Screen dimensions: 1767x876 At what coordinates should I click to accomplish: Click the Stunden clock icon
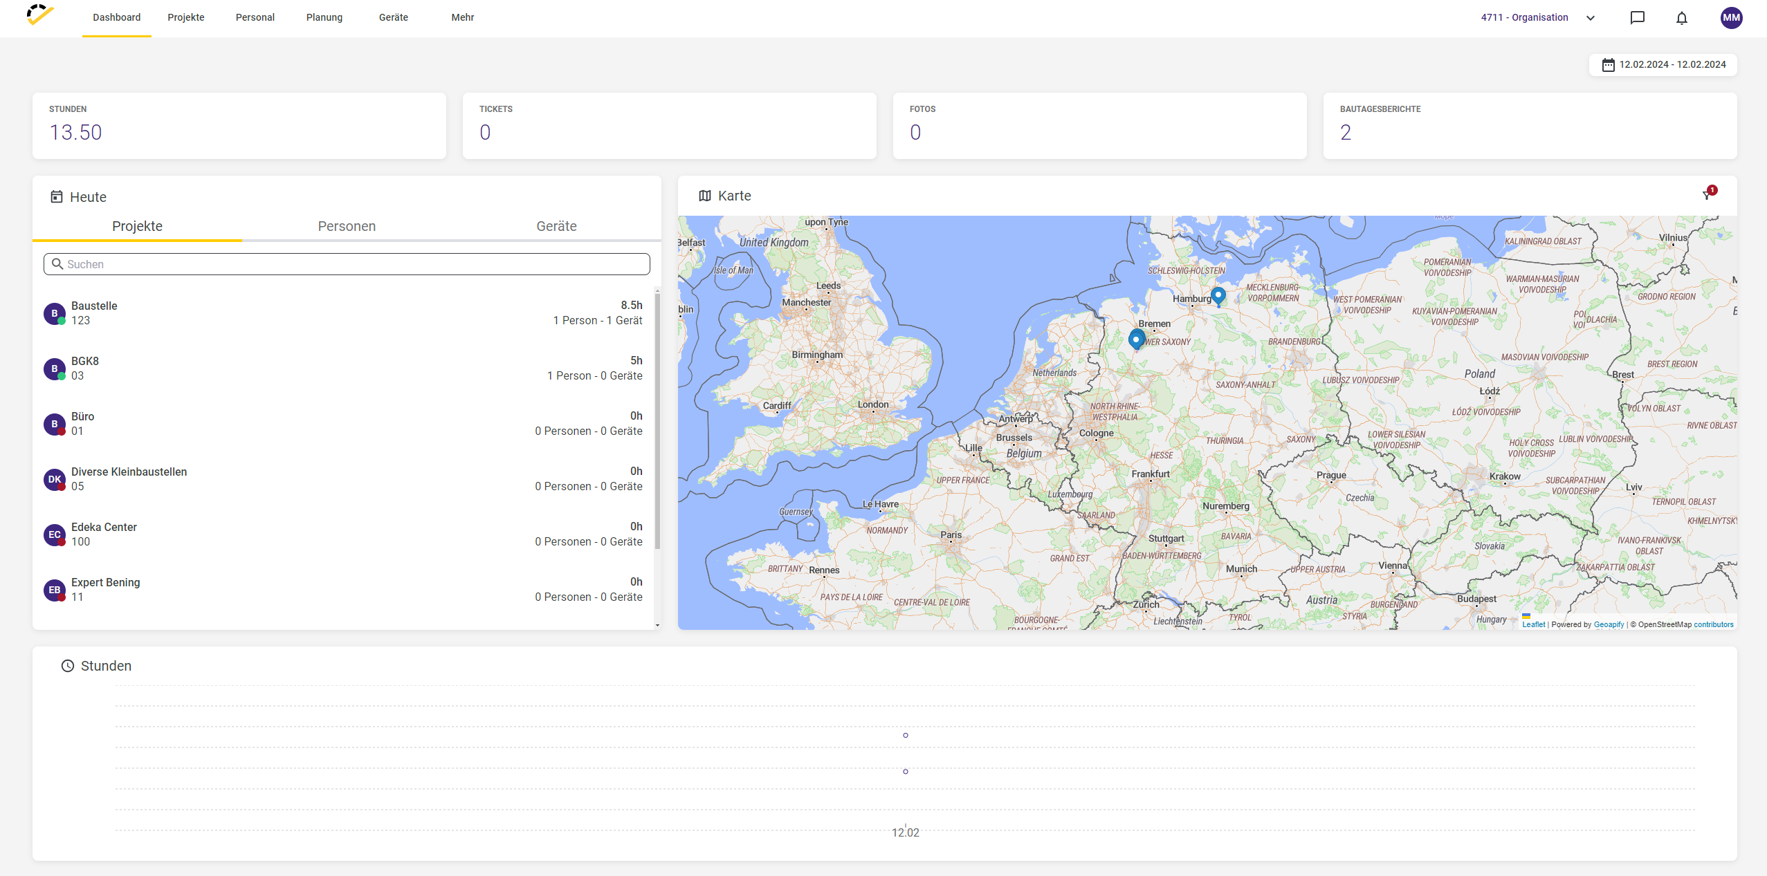click(x=68, y=666)
